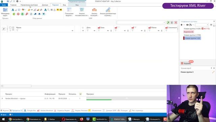This screenshot has width=216, height=122.
Task: Select pink Корзина (0) group item
Action: click(188, 32)
